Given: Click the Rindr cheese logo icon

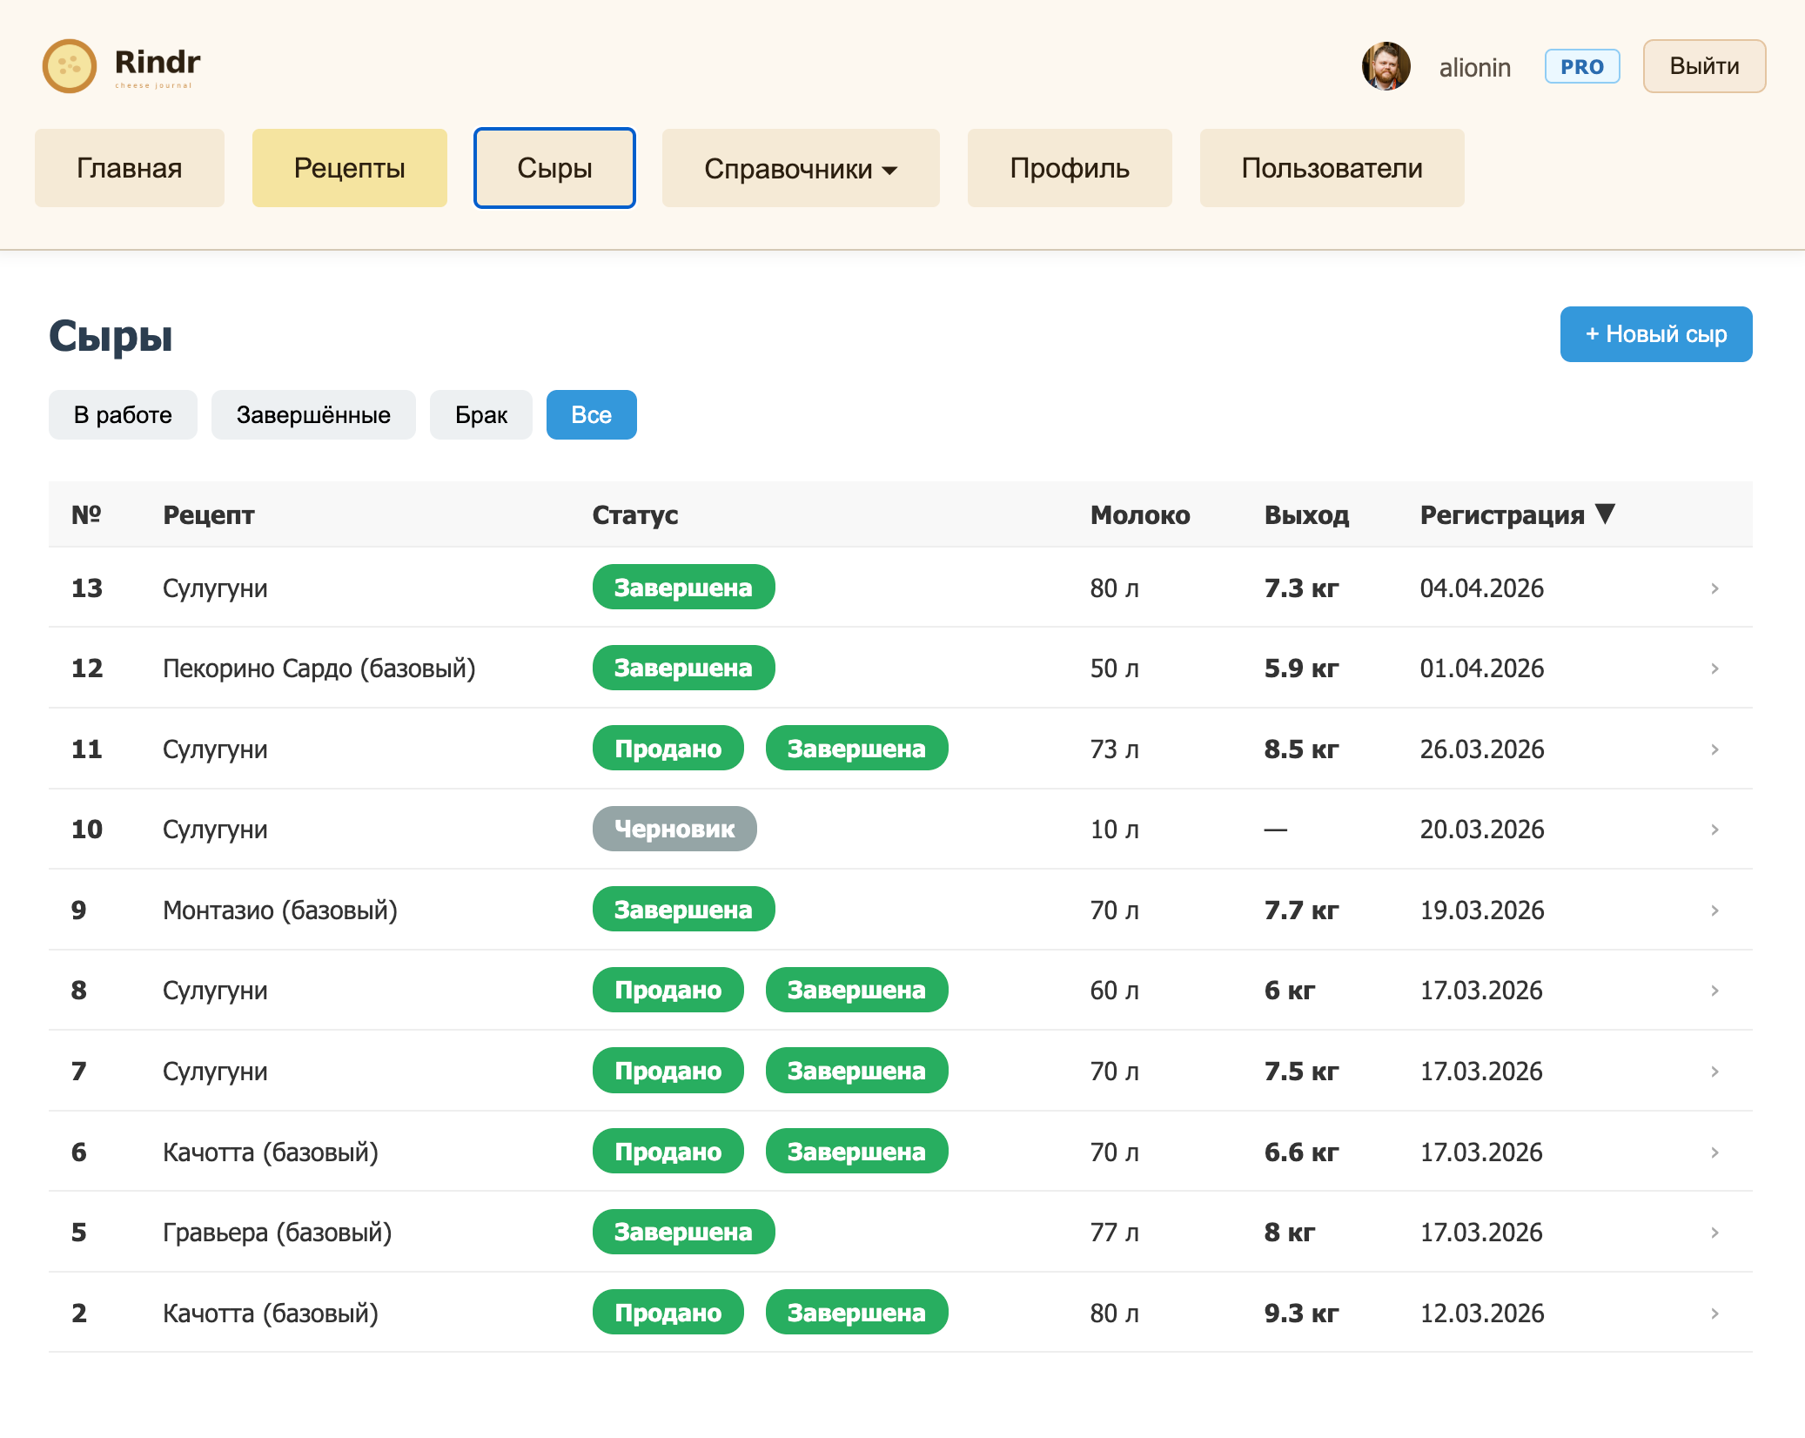Looking at the screenshot, I should tap(70, 66).
